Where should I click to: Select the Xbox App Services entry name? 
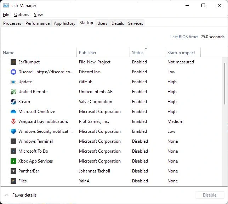coord(35,161)
